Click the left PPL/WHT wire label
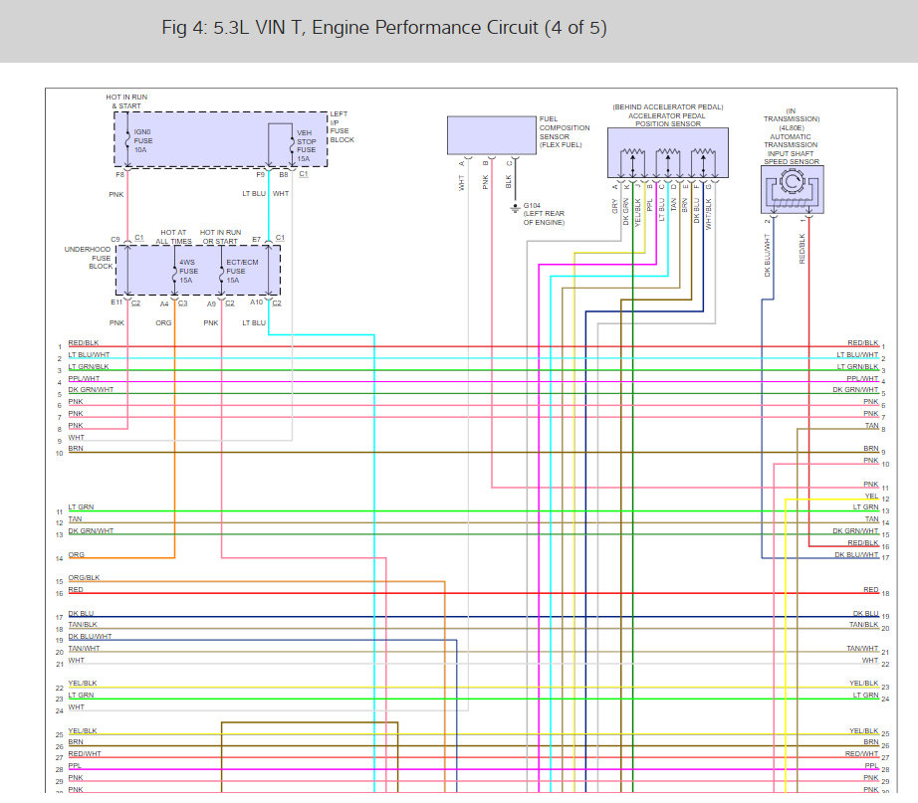 pyautogui.click(x=84, y=379)
